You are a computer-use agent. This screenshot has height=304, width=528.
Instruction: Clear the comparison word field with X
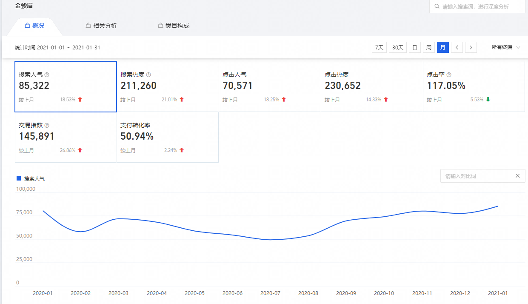pyautogui.click(x=518, y=176)
